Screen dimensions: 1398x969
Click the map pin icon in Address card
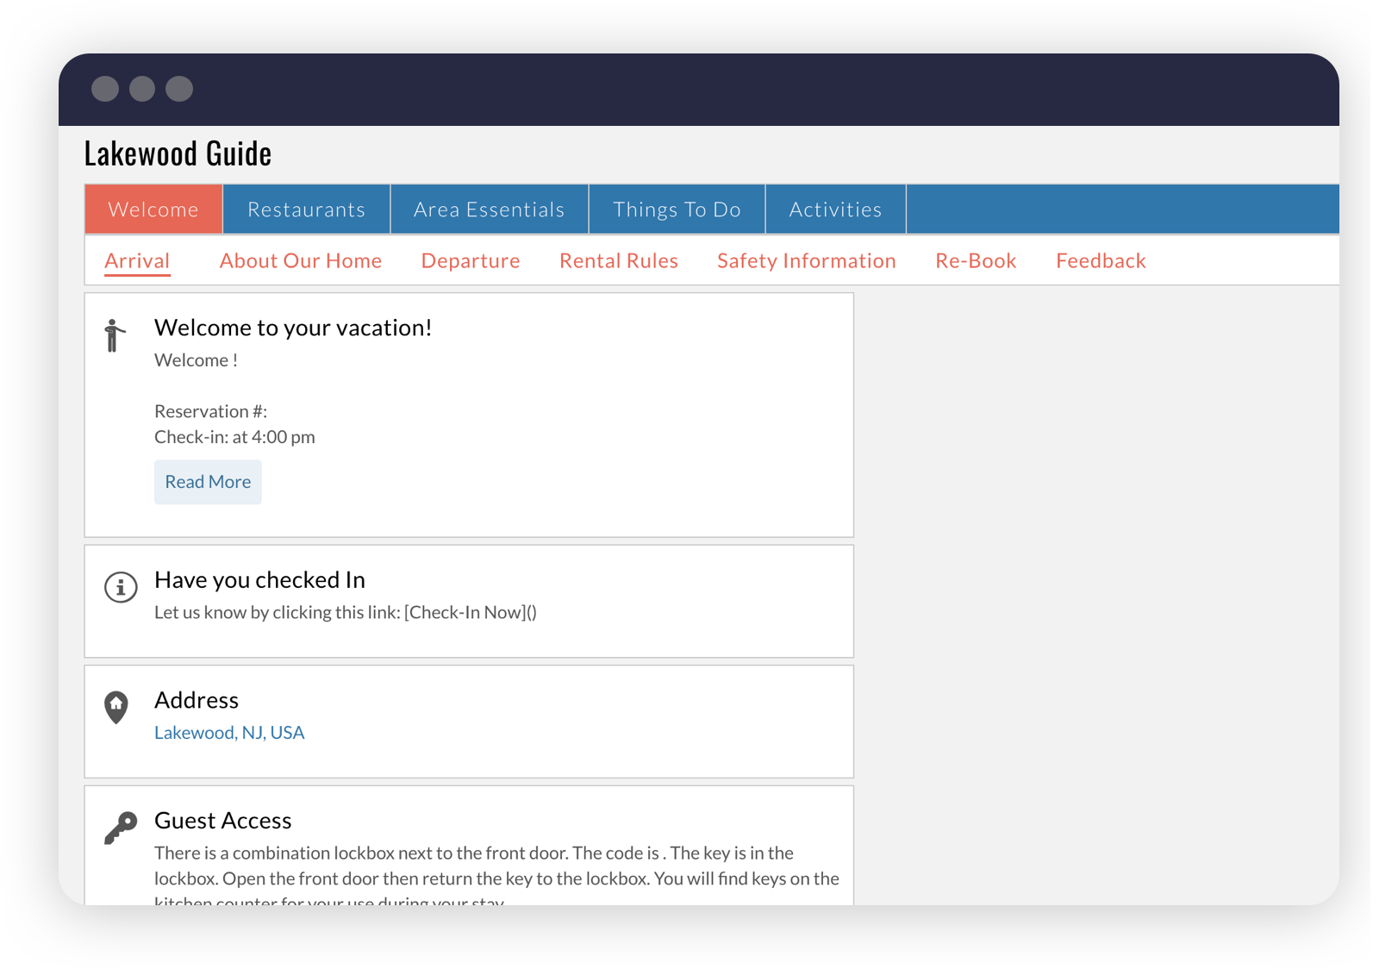pos(117,707)
